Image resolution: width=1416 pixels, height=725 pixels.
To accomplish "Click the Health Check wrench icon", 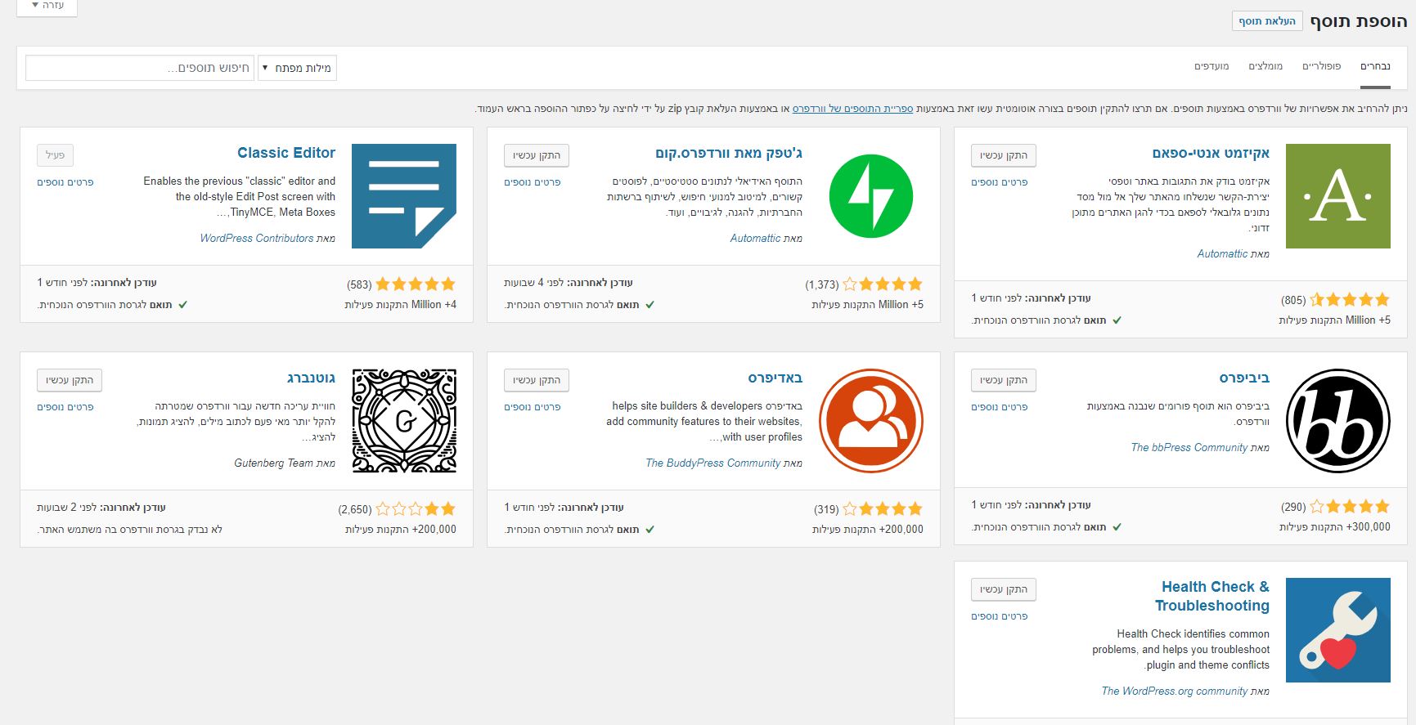I will tap(1337, 630).
